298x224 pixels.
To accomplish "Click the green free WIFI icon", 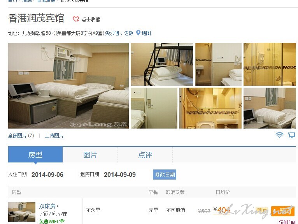I will (x=62, y=222).
